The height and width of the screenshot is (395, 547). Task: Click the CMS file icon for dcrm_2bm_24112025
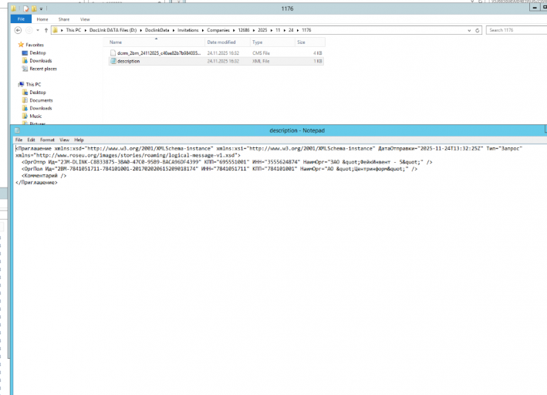113,53
